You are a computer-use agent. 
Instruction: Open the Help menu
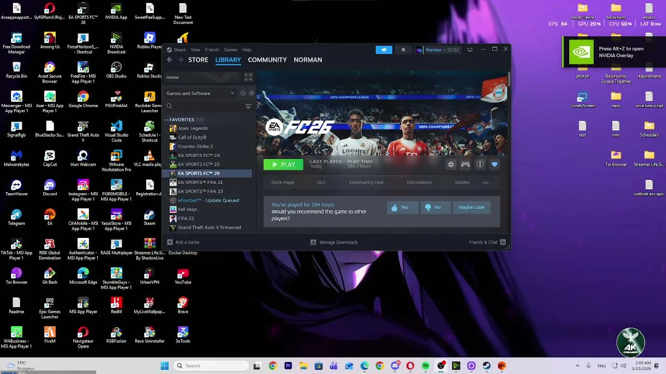coord(247,50)
